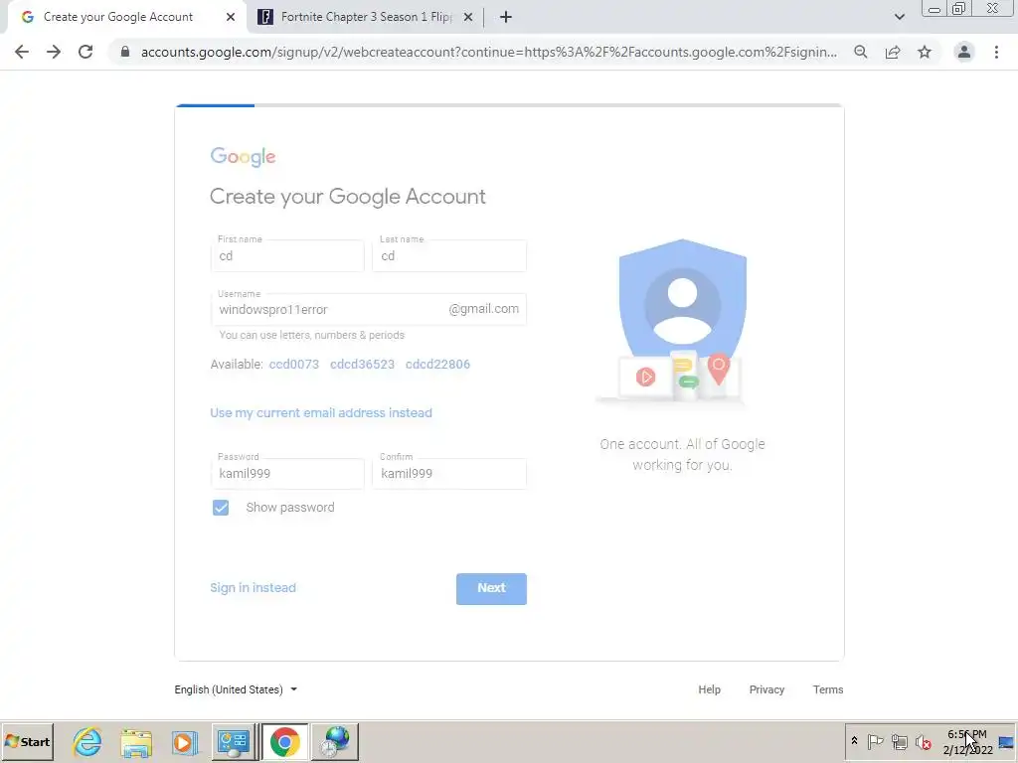
Task: Close the Fortnite Chapter 3 tab
Action: coord(468,17)
